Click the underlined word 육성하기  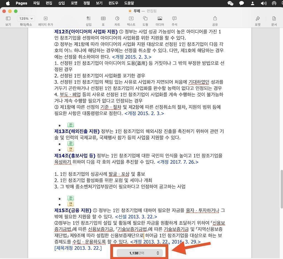point(63,162)
